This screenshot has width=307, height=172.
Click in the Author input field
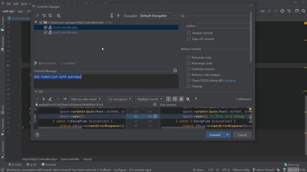224,26
